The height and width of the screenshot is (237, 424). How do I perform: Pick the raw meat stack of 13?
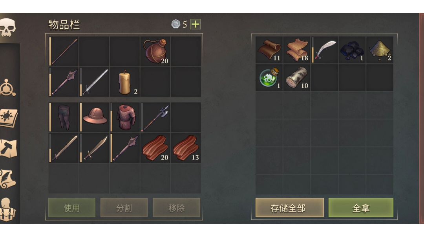pyautogui.click(x=186, y=147)
